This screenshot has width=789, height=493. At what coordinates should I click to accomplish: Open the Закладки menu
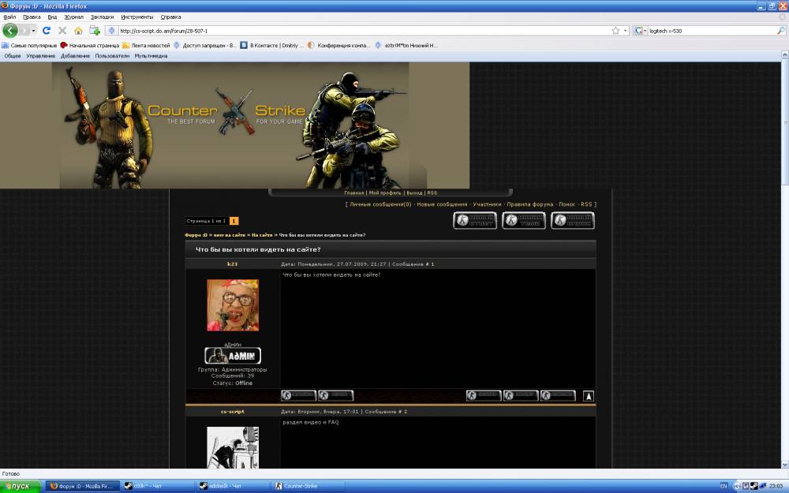(102, 17)
